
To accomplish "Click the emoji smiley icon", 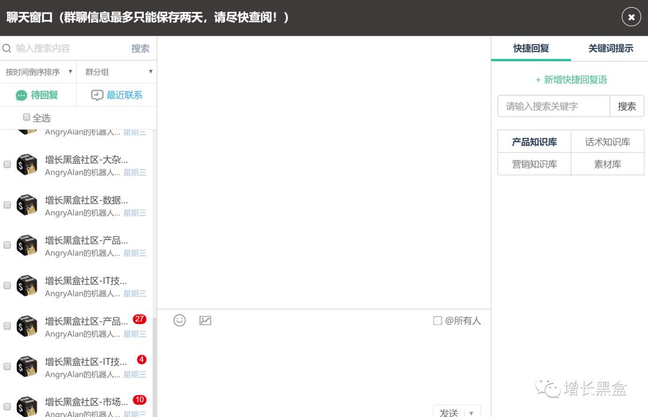I will click(179, 320).
